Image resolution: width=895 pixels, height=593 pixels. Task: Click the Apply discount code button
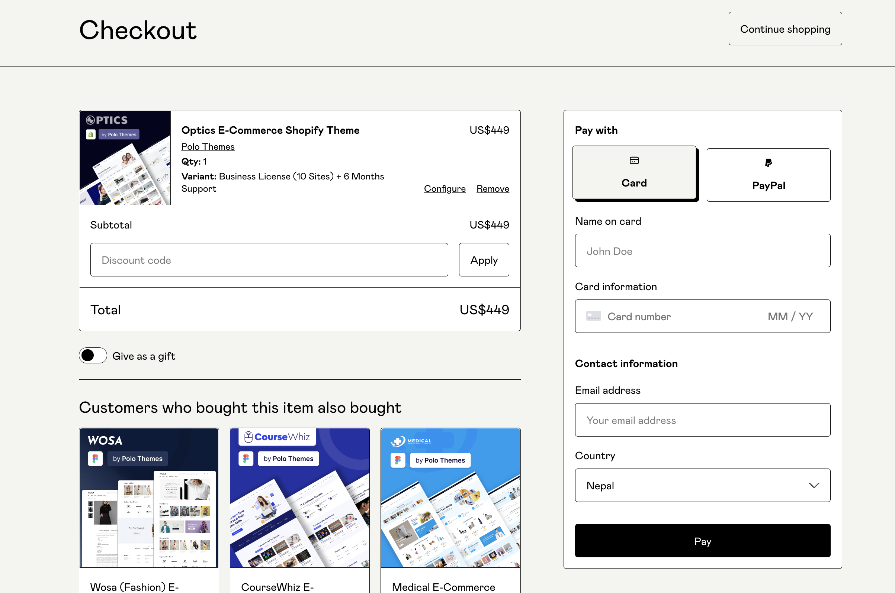484,259
